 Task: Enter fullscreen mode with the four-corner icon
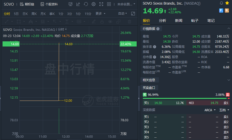(101, 4)
